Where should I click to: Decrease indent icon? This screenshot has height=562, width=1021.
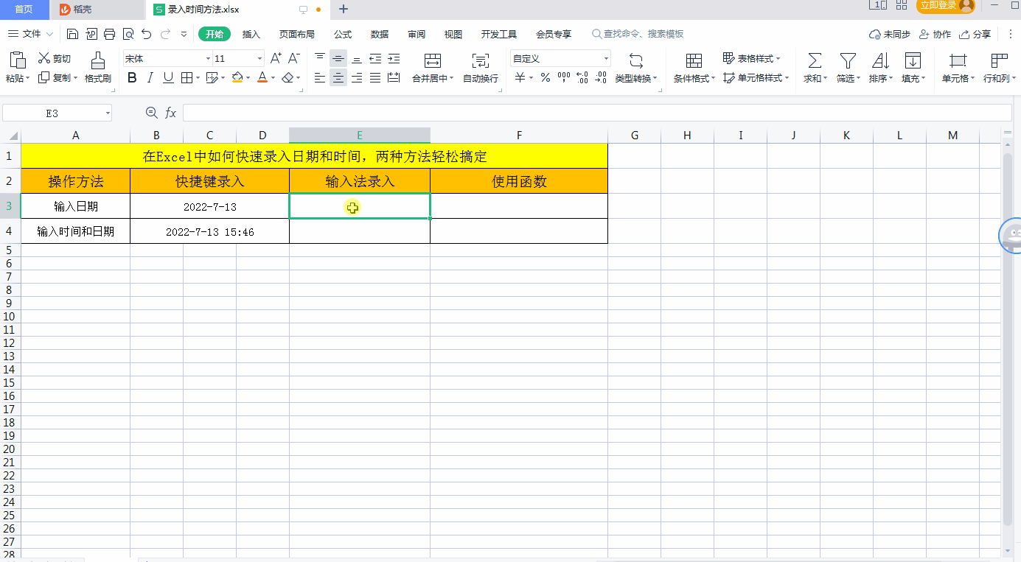(x=375, y=58)
